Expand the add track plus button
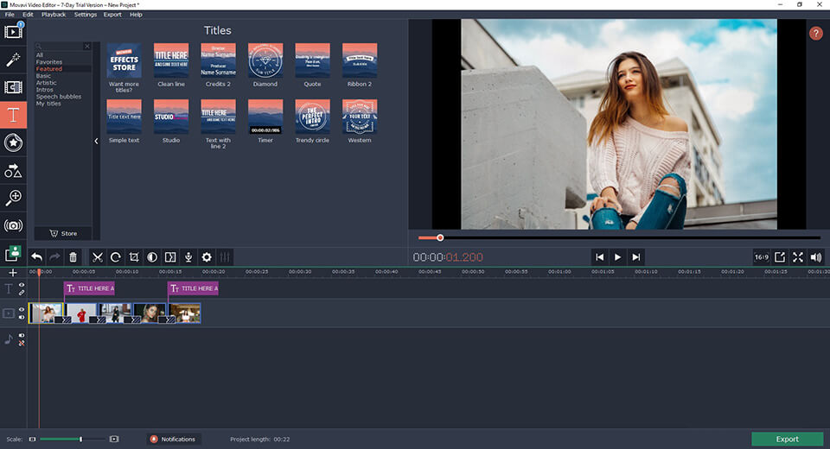This screenshot has width=830, height=449. click(12, 272)
